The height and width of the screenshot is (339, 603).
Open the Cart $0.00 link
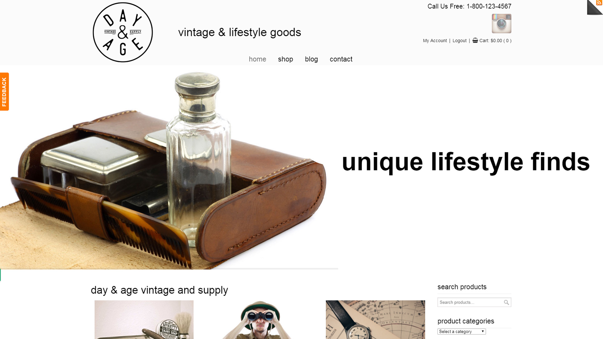tap(495, 41)
